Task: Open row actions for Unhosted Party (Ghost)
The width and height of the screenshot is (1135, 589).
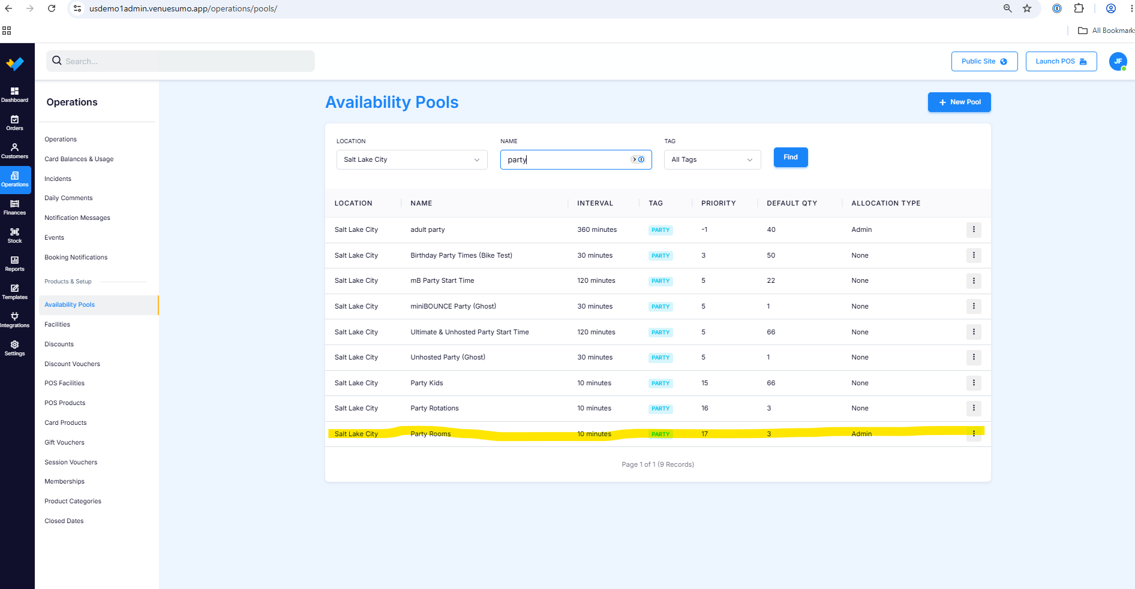Action: tap(974, 357)
